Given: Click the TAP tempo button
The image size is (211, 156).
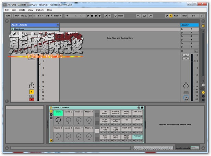Looking at the screenshot, I should [17, 16].
